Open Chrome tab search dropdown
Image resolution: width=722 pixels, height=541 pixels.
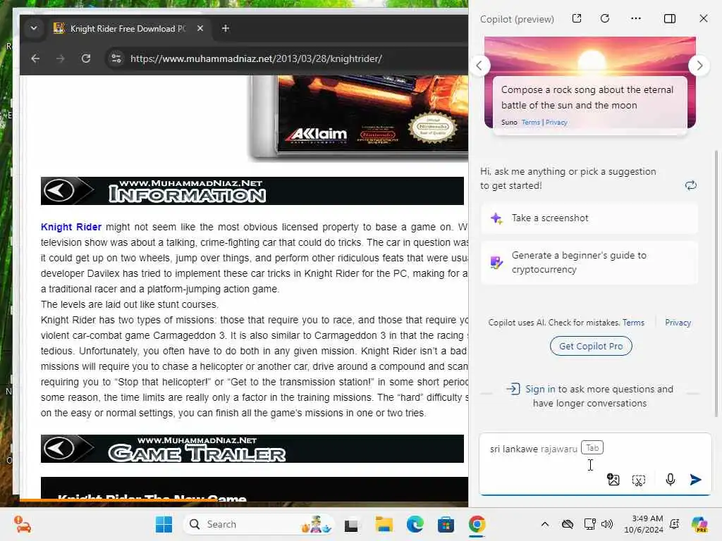pos(34,28)
